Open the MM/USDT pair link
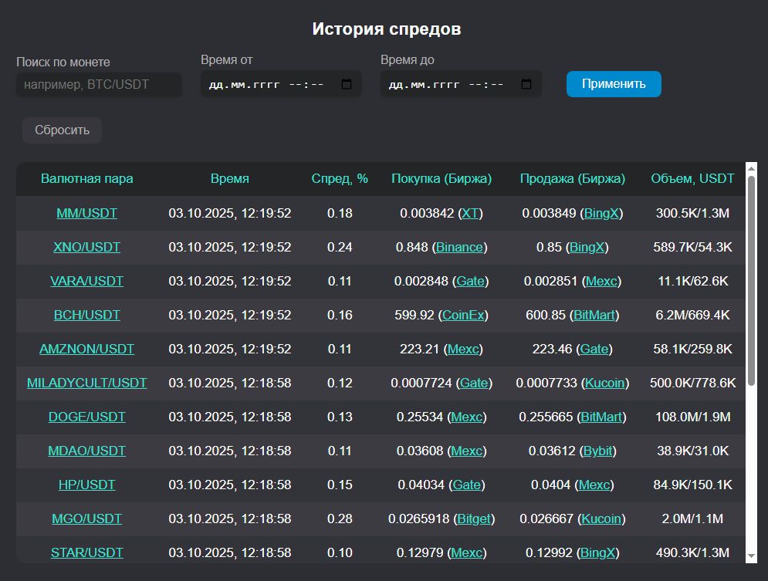This screenshot has height=581, width=768. pyautogui.click(x=86, y=213)
